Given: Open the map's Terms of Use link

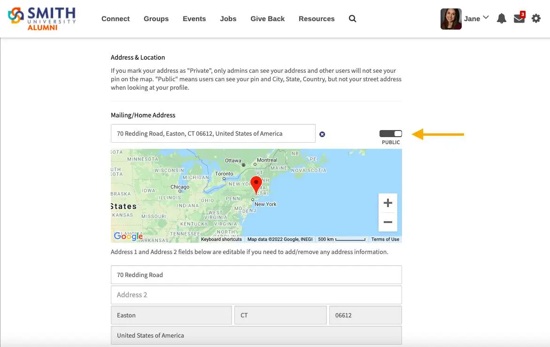Looking at the screenshot, I should coord(385,239).
